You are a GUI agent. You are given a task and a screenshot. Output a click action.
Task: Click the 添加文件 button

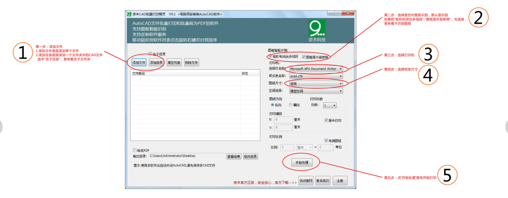(x=139, y=63)
